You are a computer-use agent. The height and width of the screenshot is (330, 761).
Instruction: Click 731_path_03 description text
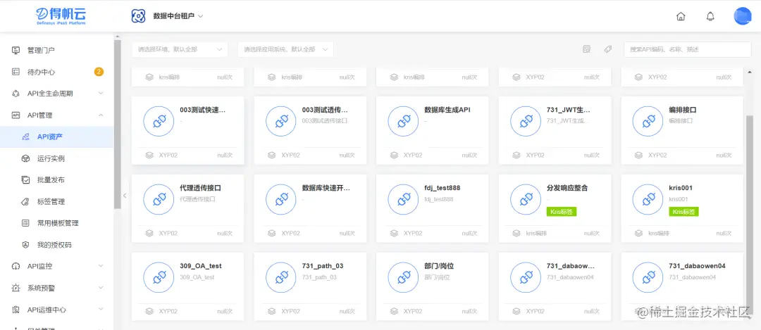tap(319, 277)
